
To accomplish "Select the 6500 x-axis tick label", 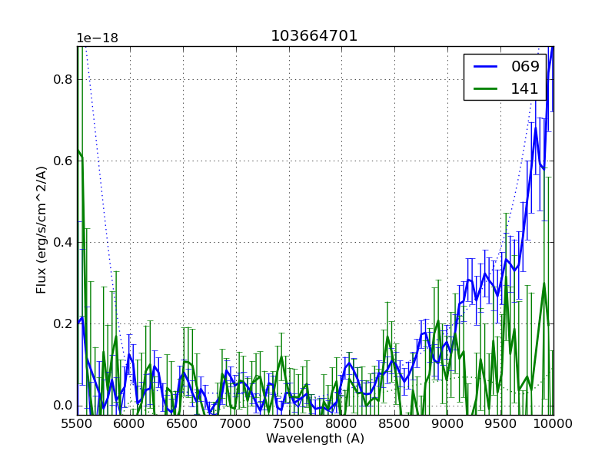I will click(x=183, y=423).
